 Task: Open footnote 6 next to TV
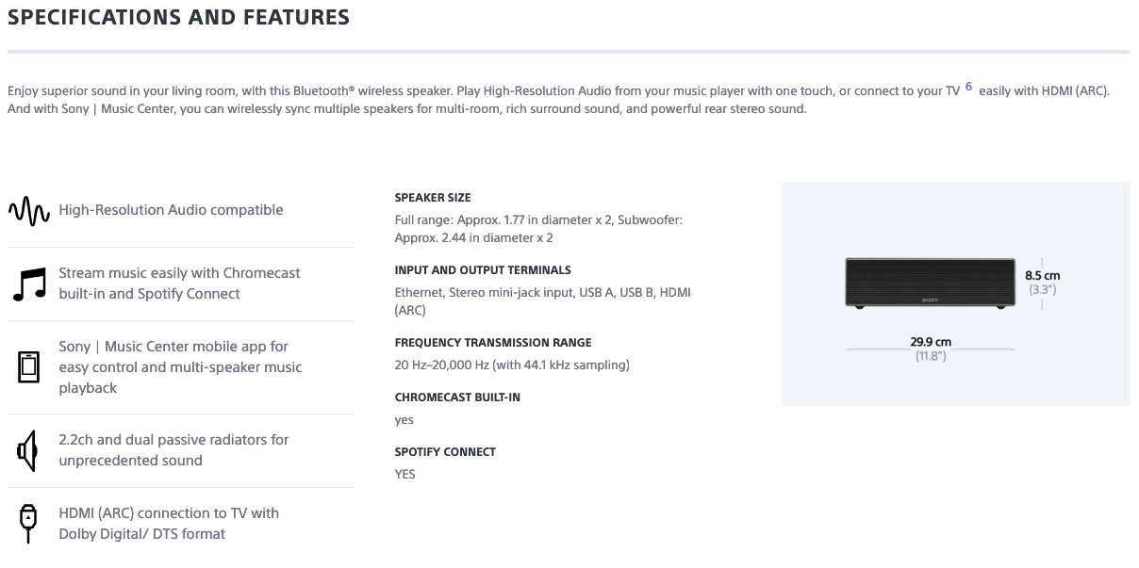point(968,88)
